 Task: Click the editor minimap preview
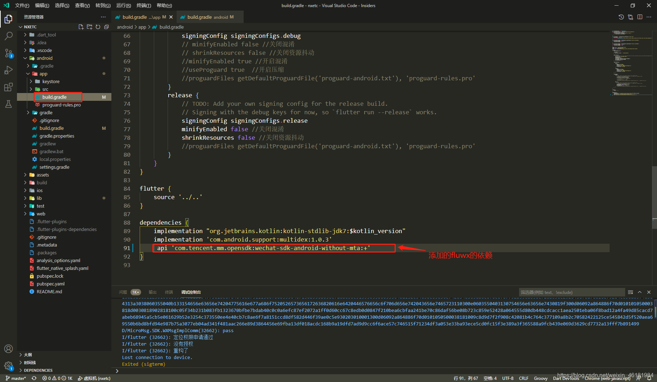click(632, 63)
